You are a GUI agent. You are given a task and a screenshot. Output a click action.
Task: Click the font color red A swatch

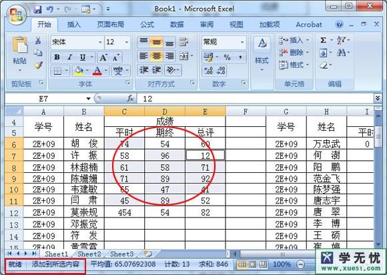pyautogui.click(x=97, y=71)
